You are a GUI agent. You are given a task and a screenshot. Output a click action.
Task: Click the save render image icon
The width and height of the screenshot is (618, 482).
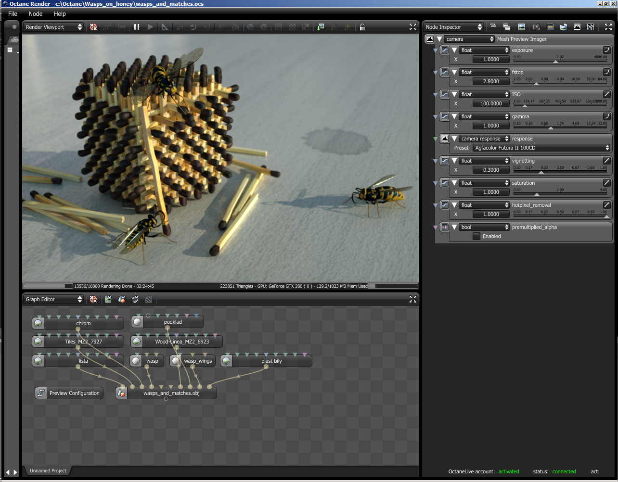[321, 27]
